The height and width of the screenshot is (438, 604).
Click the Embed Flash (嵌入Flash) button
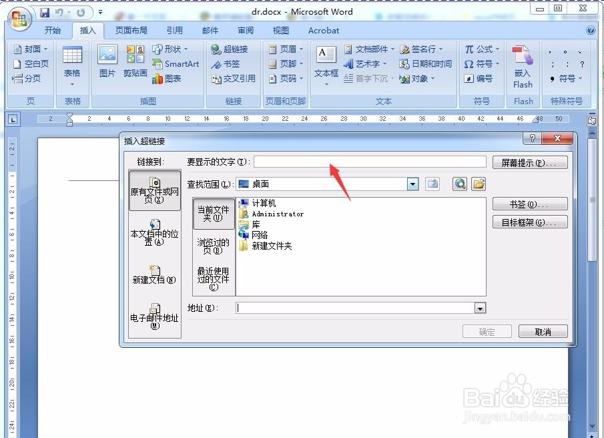coord(523,67)
